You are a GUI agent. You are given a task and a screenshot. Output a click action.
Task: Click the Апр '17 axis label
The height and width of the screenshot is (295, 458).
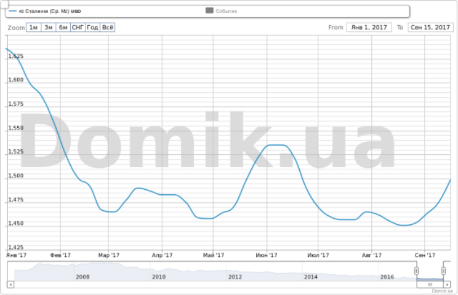click(162, 255)
